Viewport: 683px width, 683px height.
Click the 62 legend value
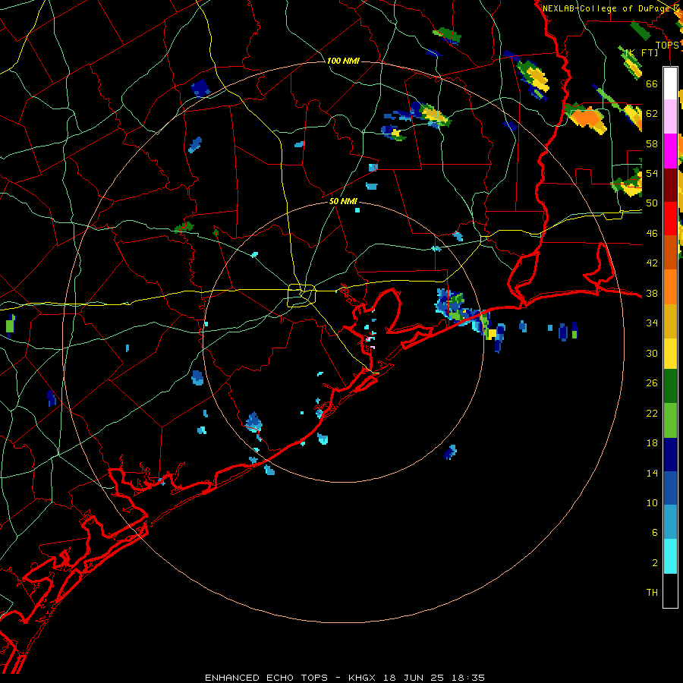coord(652,114)
